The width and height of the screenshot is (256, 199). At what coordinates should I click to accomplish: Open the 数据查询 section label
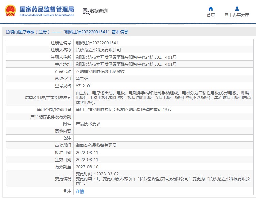pos(99,11)
